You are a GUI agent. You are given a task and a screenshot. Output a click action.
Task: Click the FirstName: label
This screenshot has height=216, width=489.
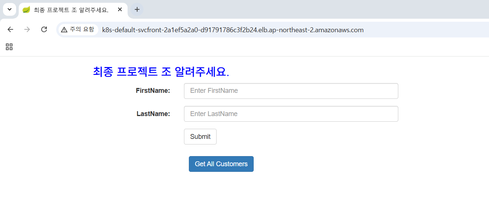click(153, 91)
